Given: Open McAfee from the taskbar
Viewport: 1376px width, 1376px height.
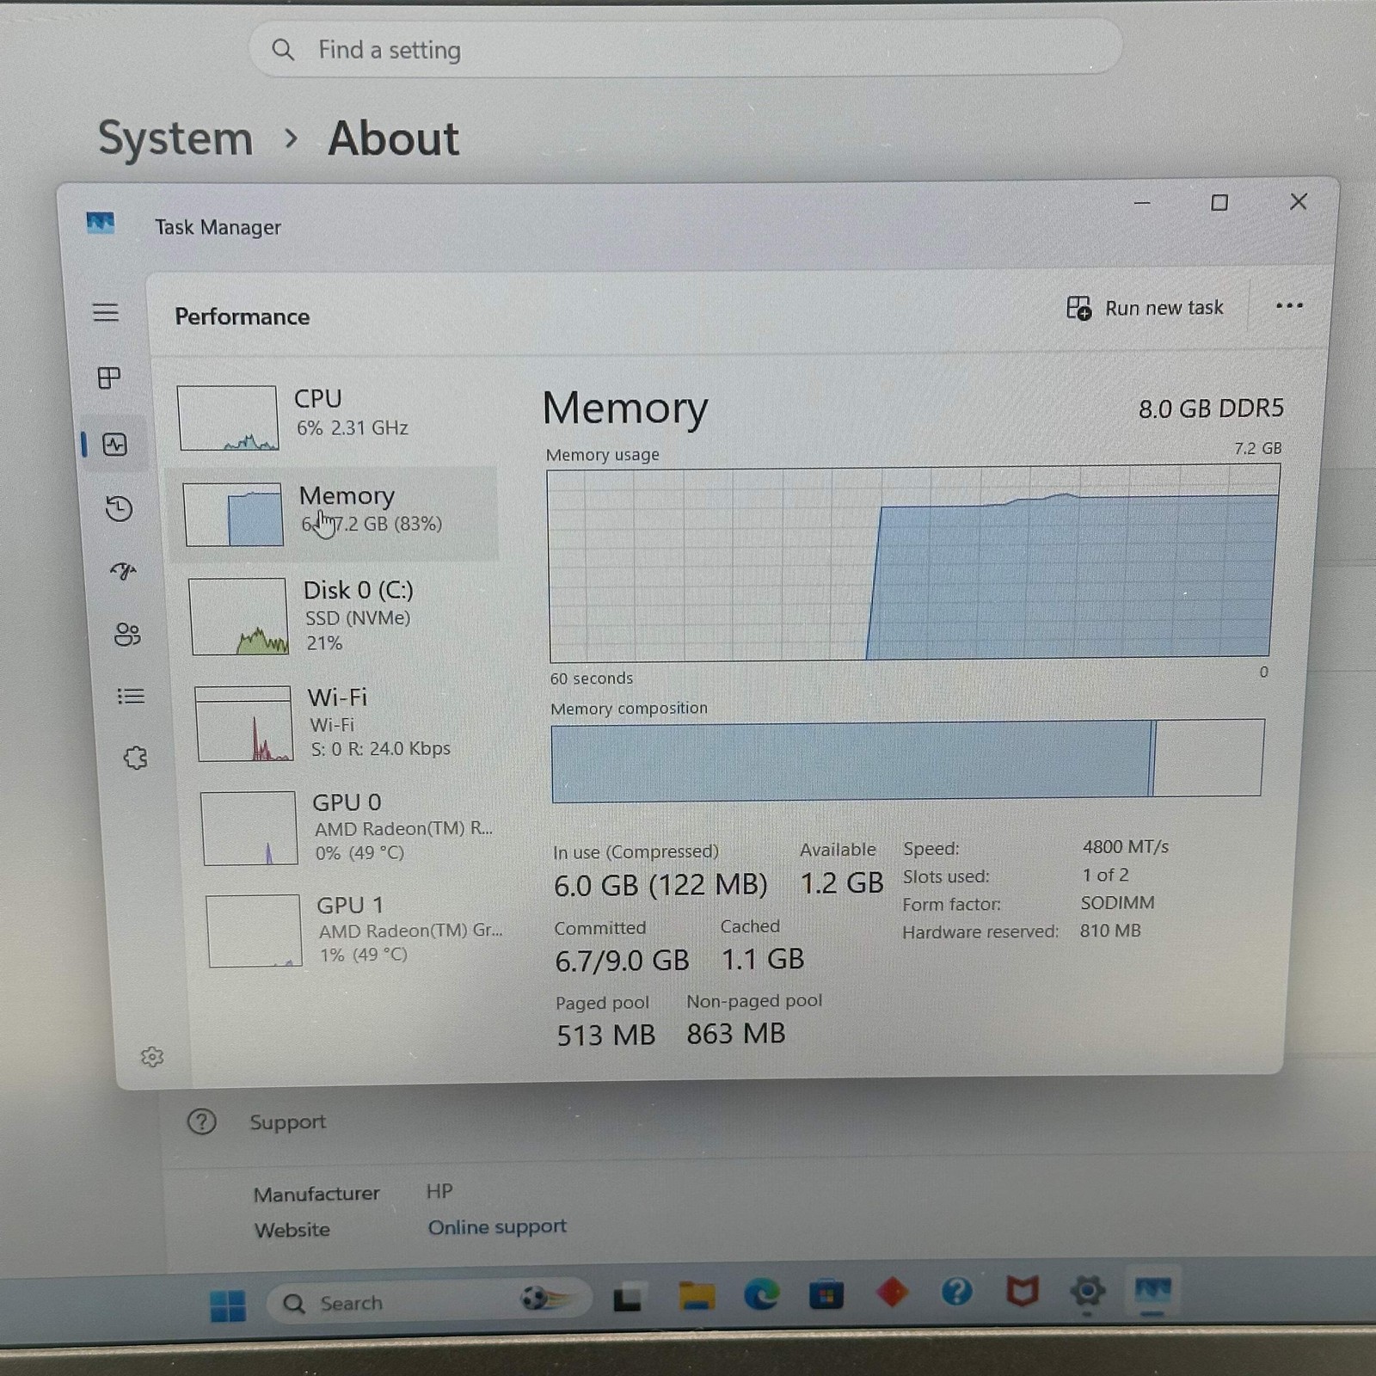Looking at the screenshot, I should pyautogui.click(x=1022, y=1290).
